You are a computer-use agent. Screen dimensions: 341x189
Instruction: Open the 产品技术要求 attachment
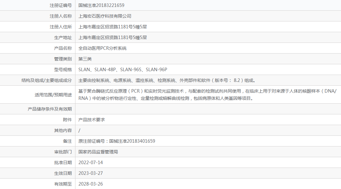(91, 119)
